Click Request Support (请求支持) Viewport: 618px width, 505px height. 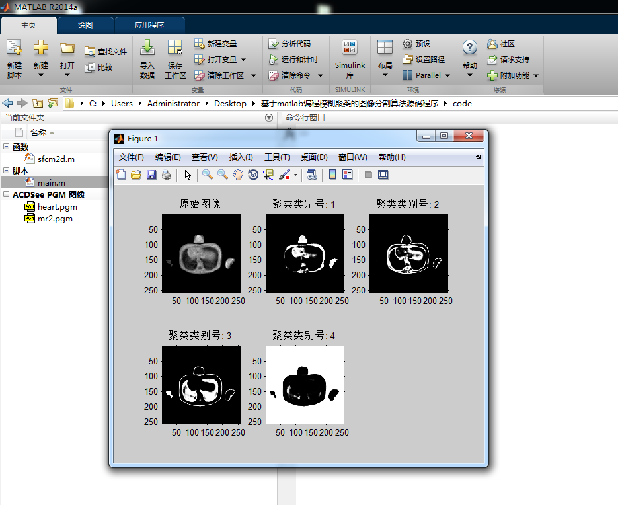(x=508, y=59)
